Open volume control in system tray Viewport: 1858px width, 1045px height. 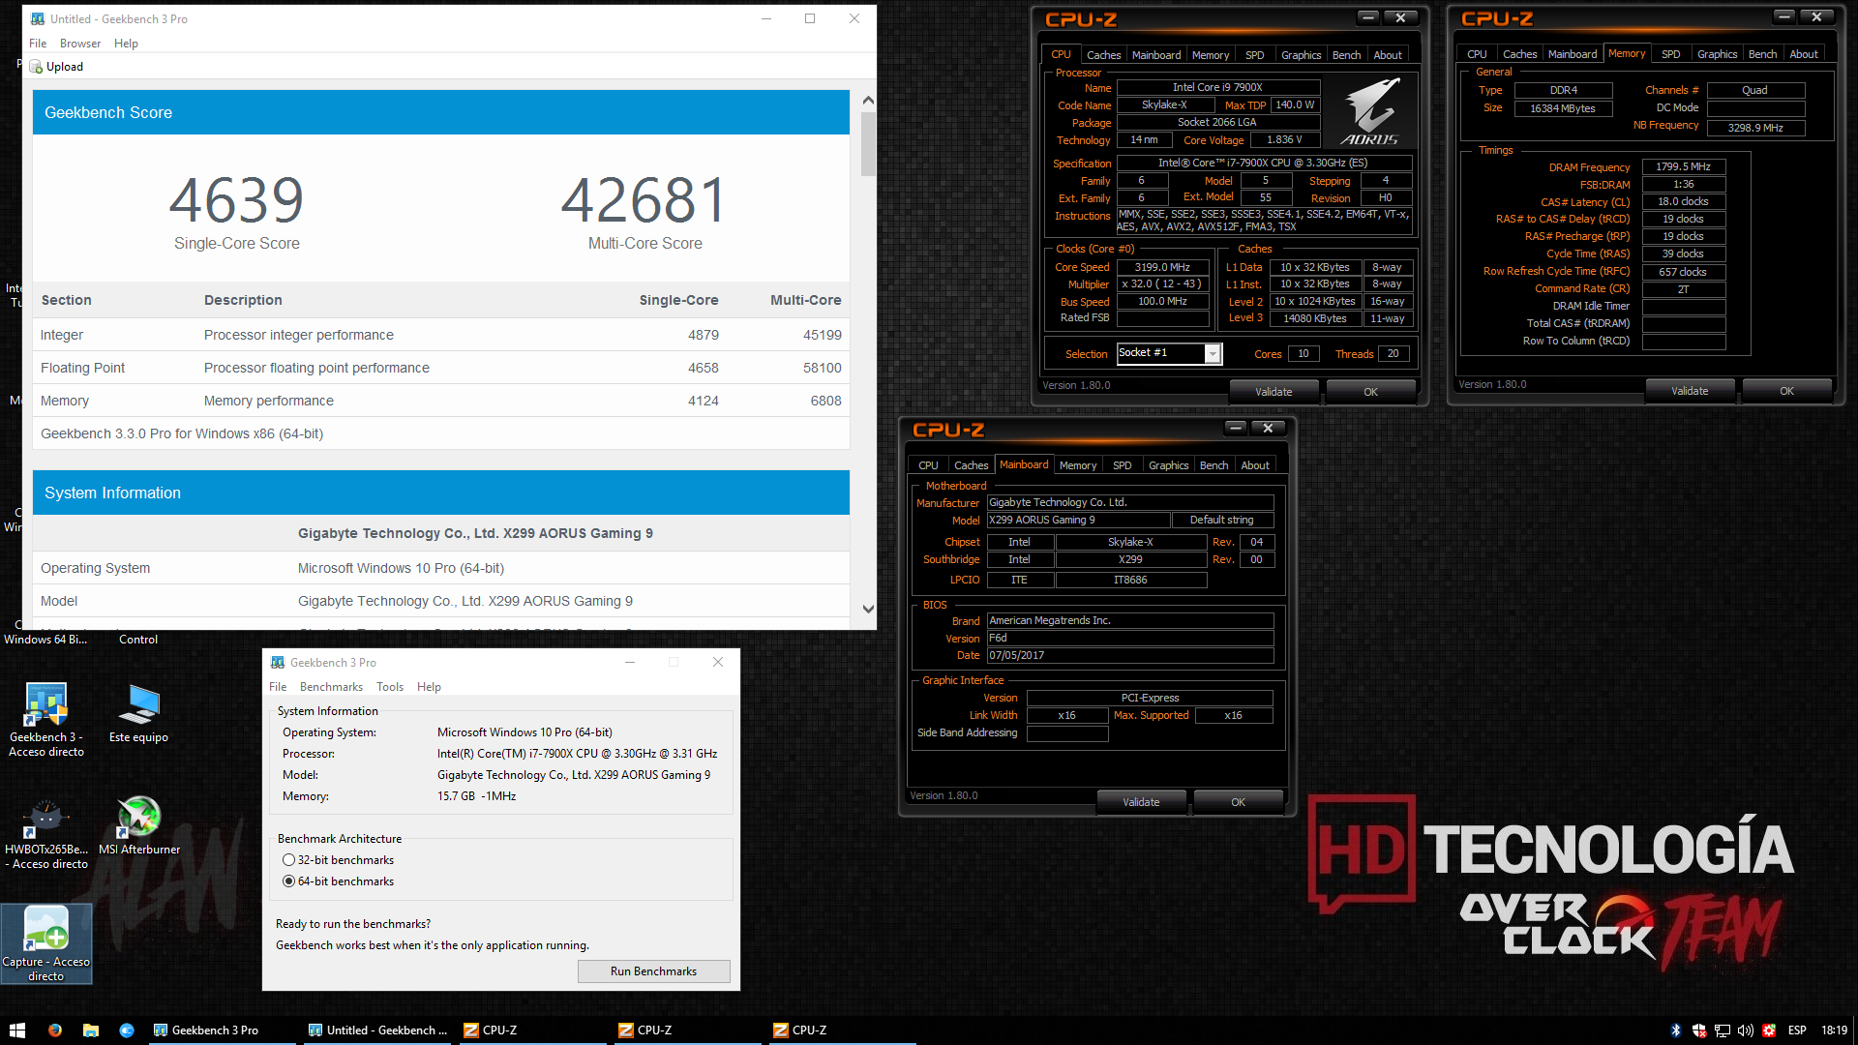tap(1746, 1030)
